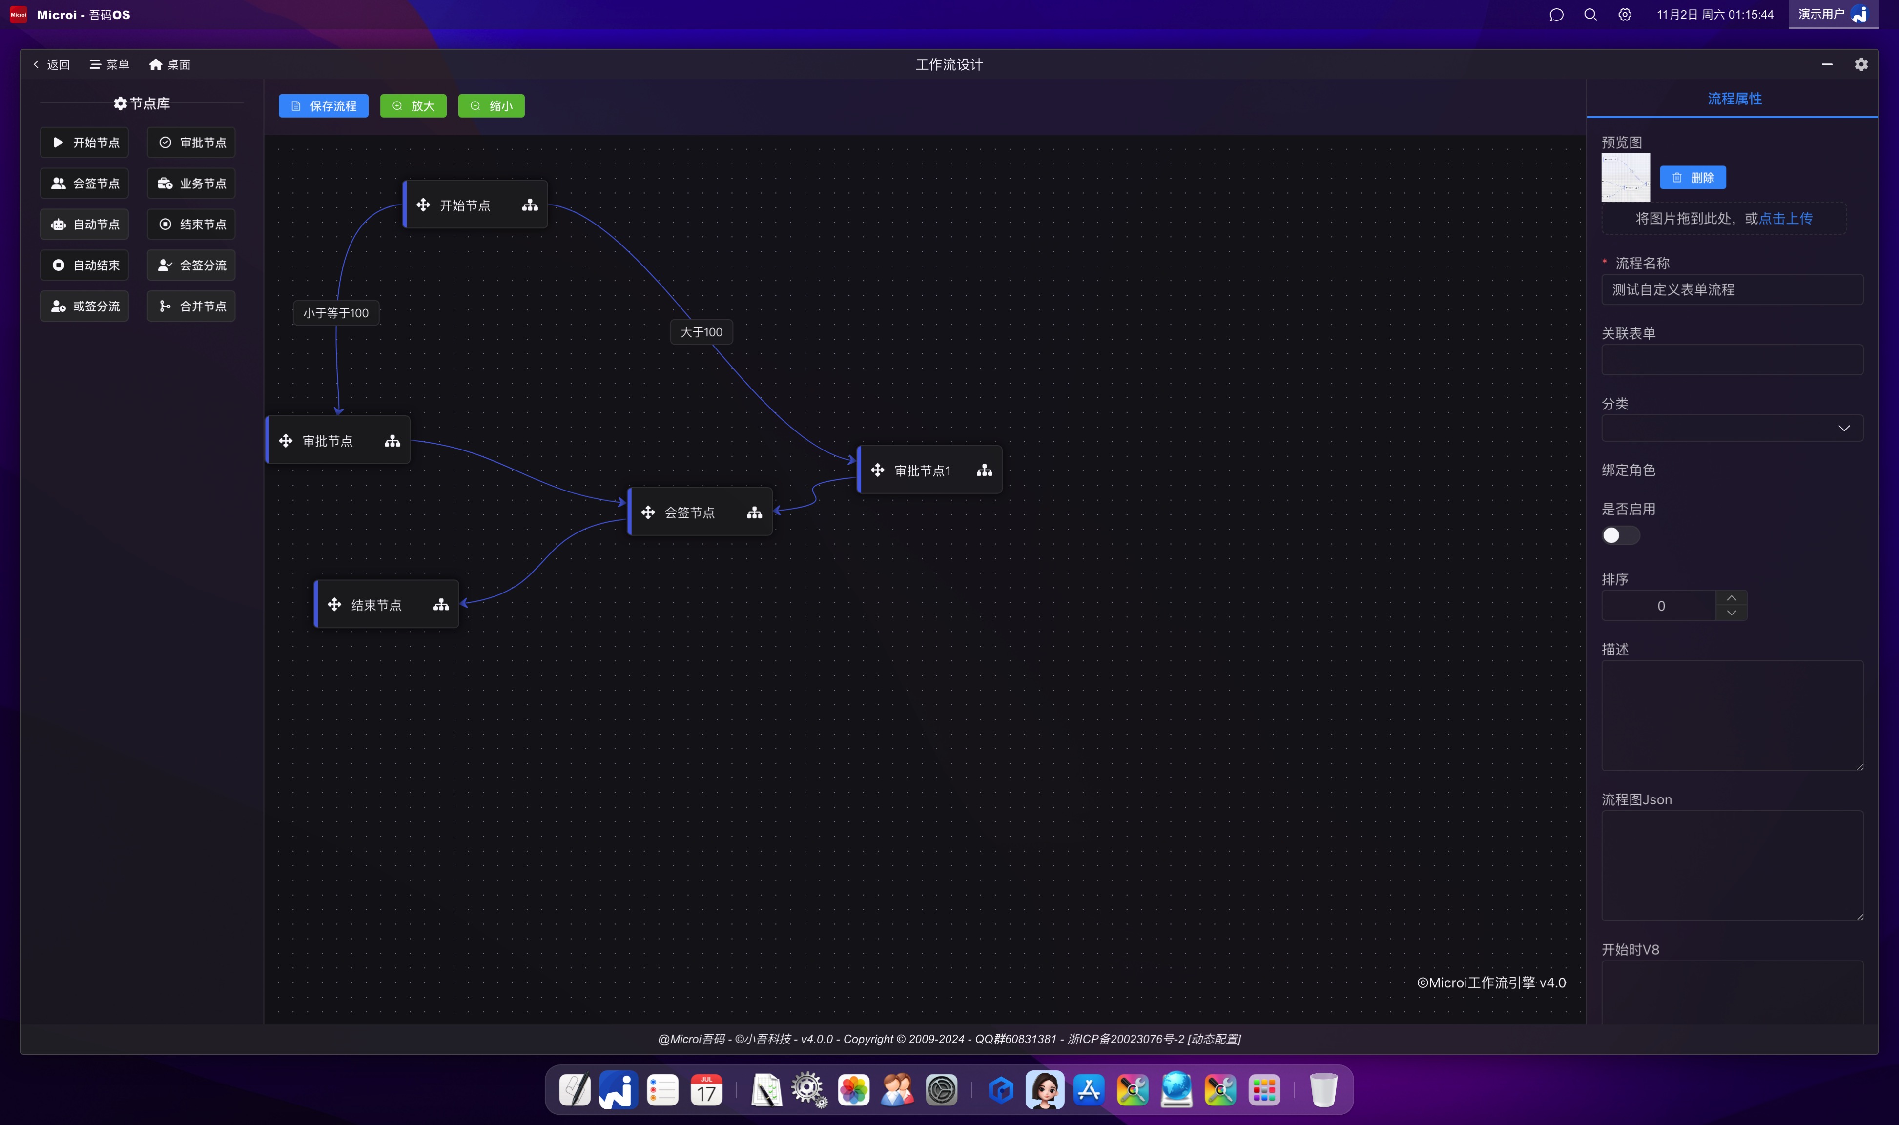Click the move handle on 结束节点
This screenshot has height=1125, width=1899.
pos(334,605)
